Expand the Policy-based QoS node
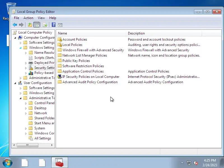 click(26, 73)
